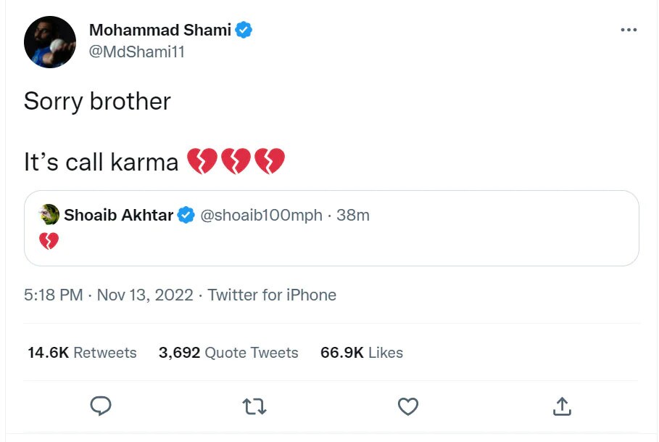
Task: View the 14.6K Retweets list
Action: (x=82, y=353)
